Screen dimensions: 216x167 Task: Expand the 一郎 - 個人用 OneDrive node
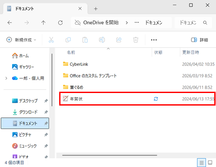point(6,78)
